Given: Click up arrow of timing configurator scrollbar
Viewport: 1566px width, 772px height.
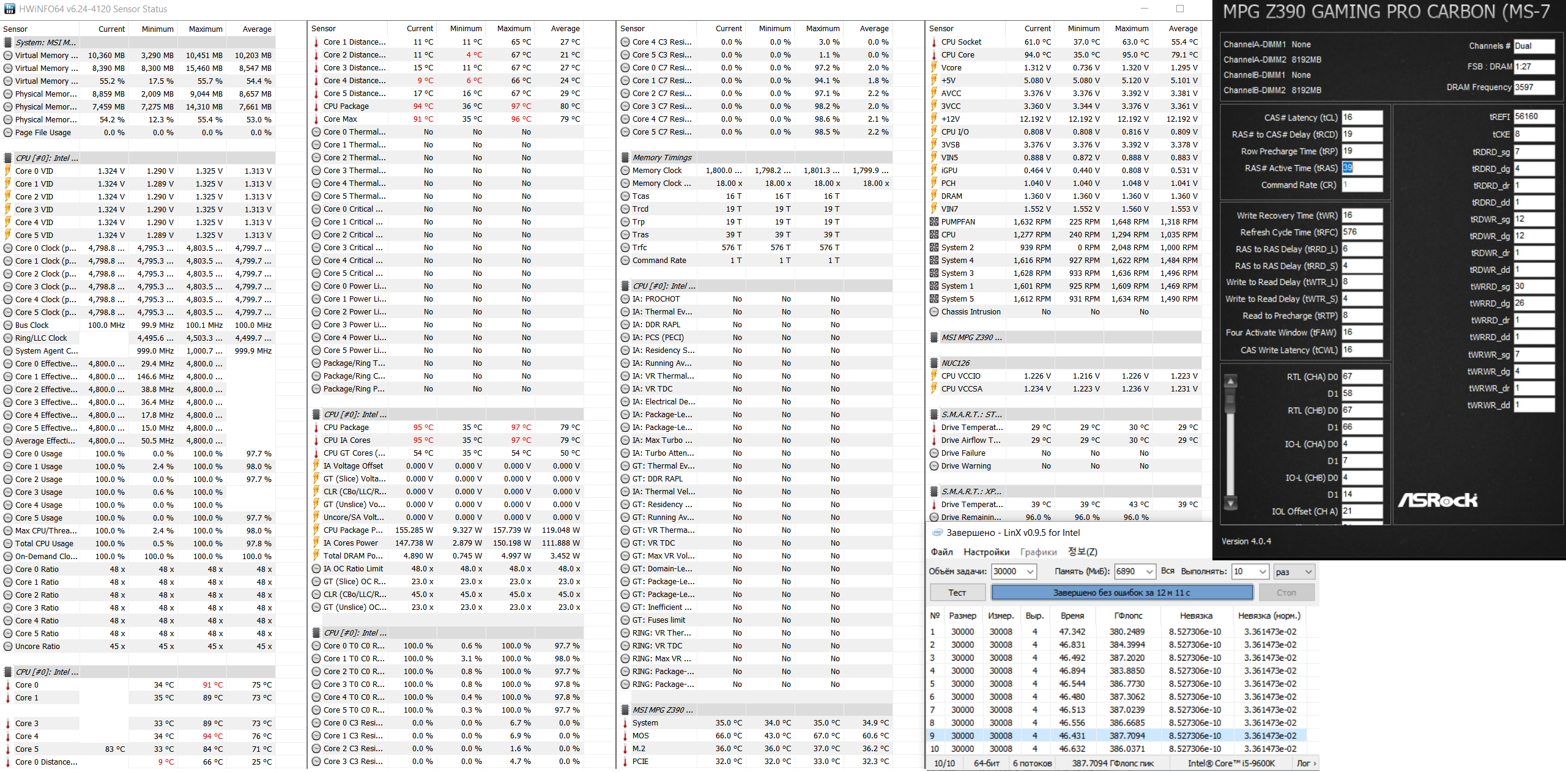Looking at the screenshot, I should (x=1231, y=382).
